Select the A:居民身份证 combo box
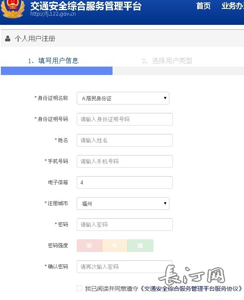The image size is (244, 300). click(x=123, y=98)
